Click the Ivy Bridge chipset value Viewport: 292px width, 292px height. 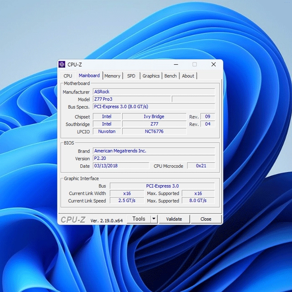(154, 116)
